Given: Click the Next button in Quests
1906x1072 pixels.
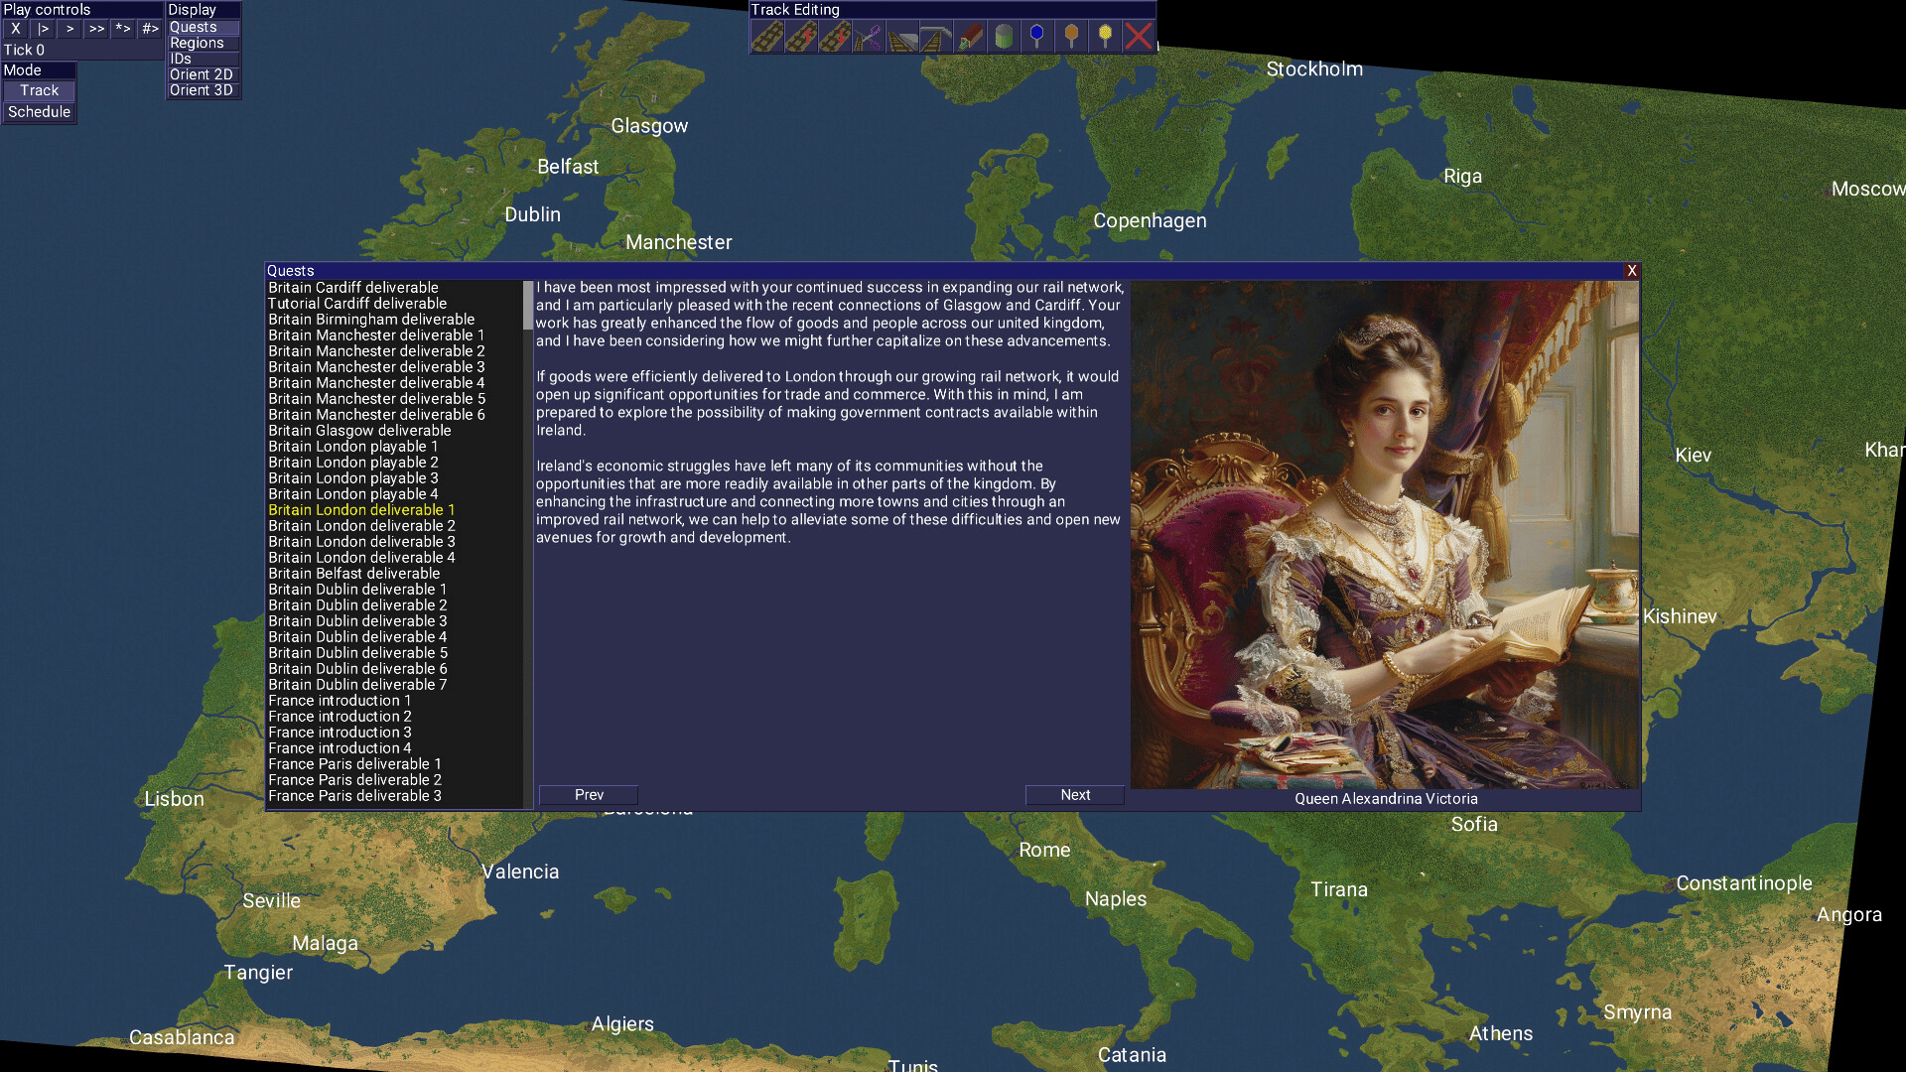Looking at the screenshot, I should click(x=1074, y=795).
